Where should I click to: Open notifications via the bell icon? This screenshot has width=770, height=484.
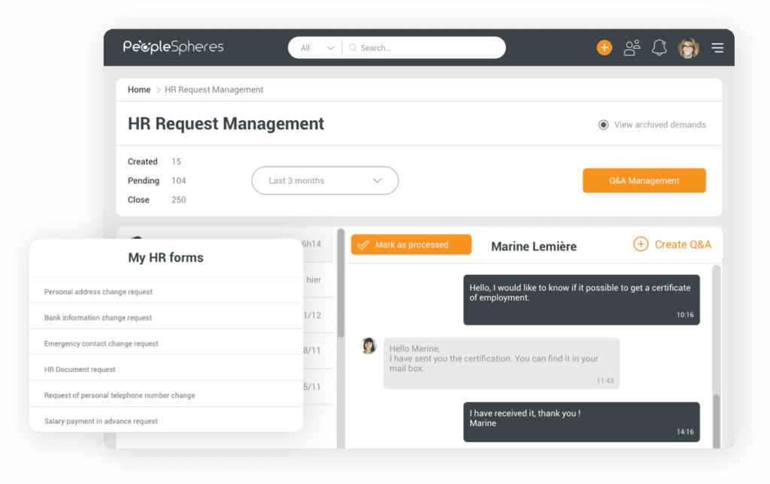click(x=659, y=47)
